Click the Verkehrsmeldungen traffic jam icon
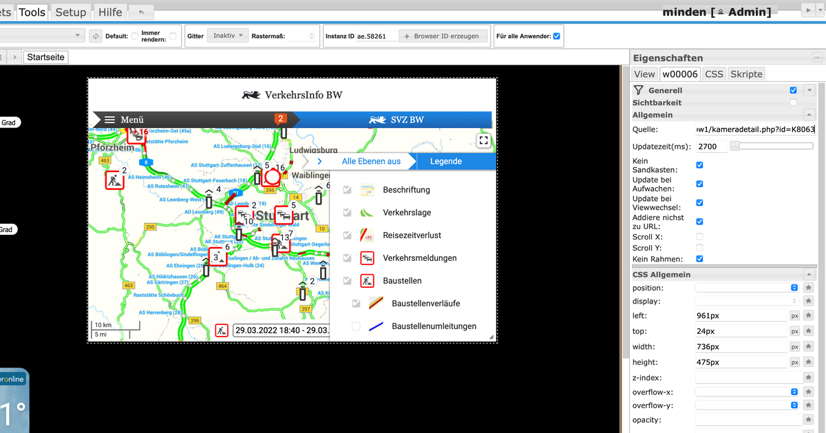The image size is (826, 433). [x=368, y=258]
